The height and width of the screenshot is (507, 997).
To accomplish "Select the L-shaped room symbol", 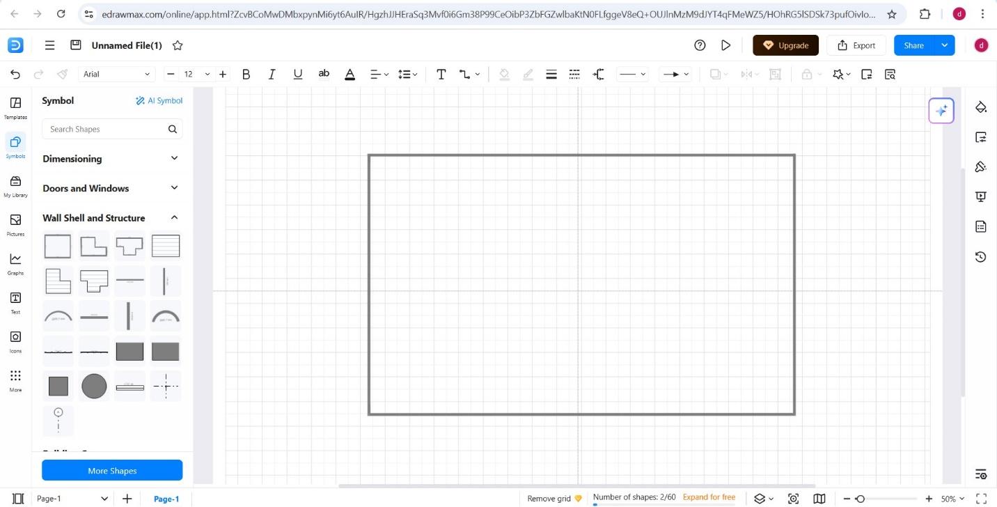I will [x=94, y=246].
